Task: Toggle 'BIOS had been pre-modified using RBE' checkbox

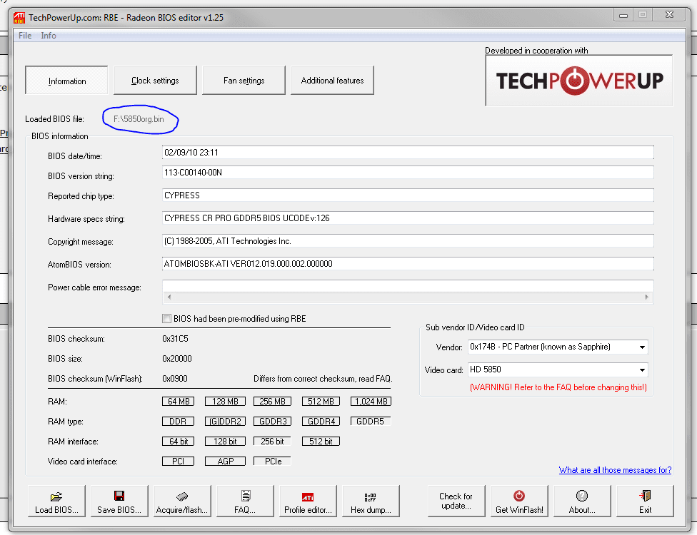Action: coord(166,319)
